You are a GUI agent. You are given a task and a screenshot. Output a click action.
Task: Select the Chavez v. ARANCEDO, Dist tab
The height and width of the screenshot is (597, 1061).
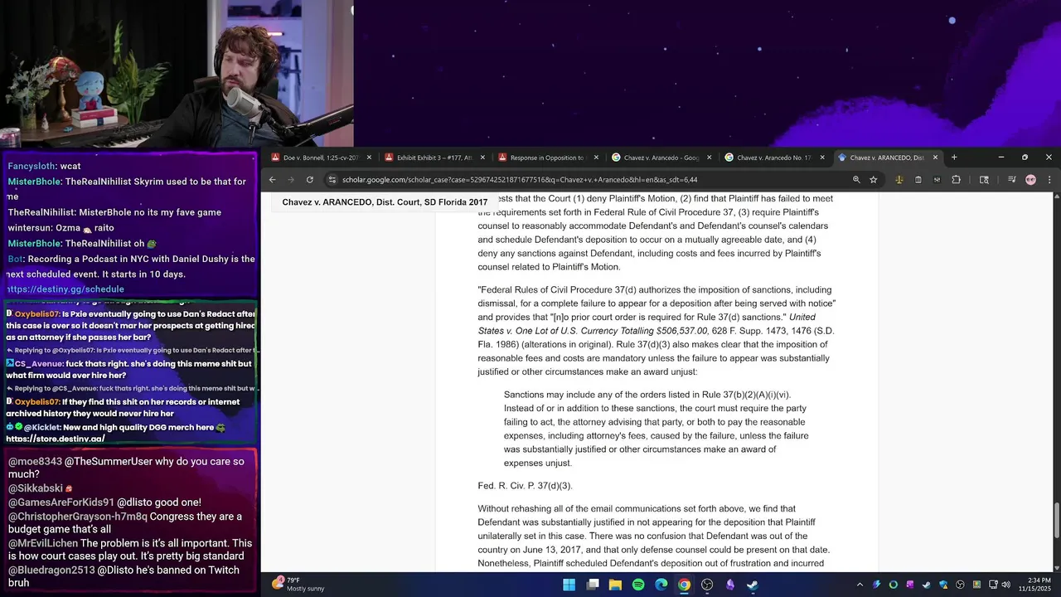coord(887,158)
